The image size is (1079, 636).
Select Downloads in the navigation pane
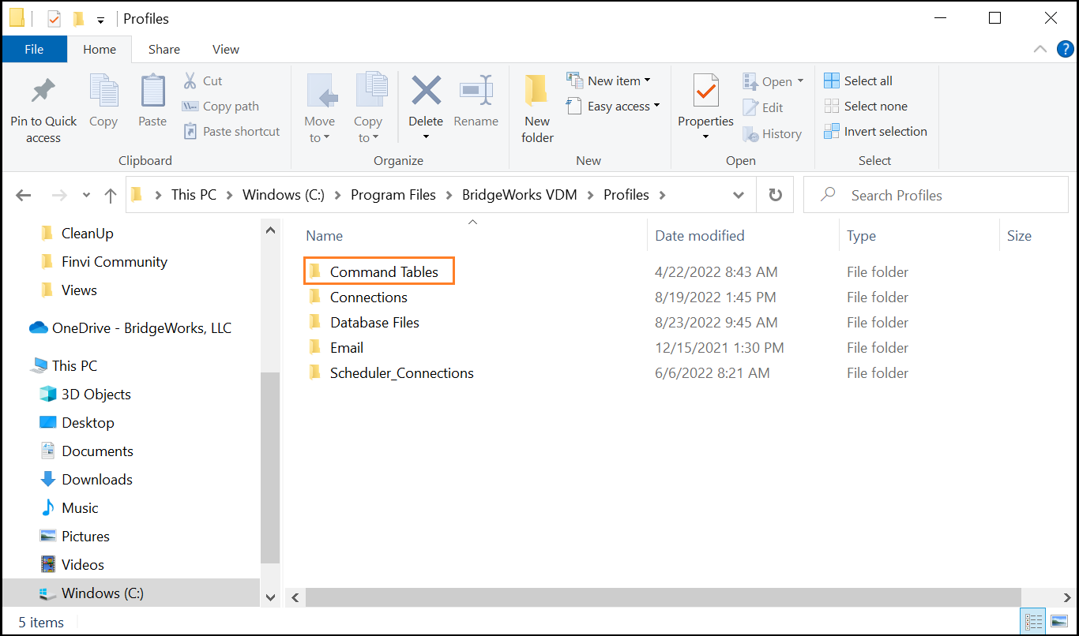85,479
